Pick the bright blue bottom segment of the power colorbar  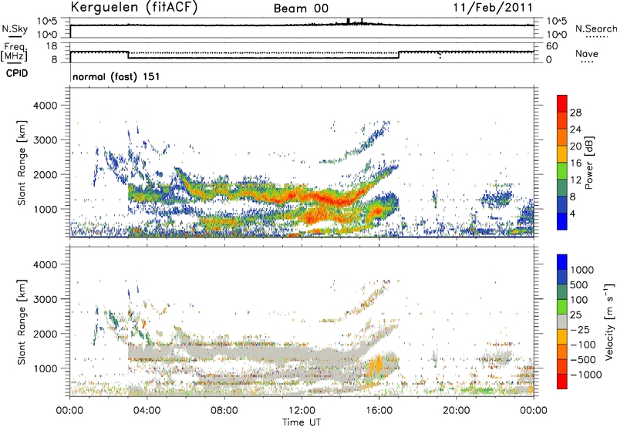(562, 221)
